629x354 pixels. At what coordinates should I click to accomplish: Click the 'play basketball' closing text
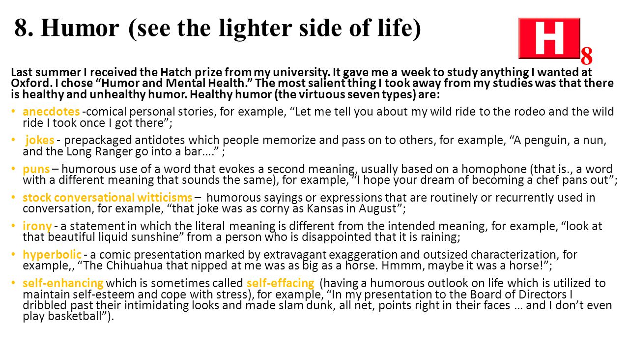68,316
